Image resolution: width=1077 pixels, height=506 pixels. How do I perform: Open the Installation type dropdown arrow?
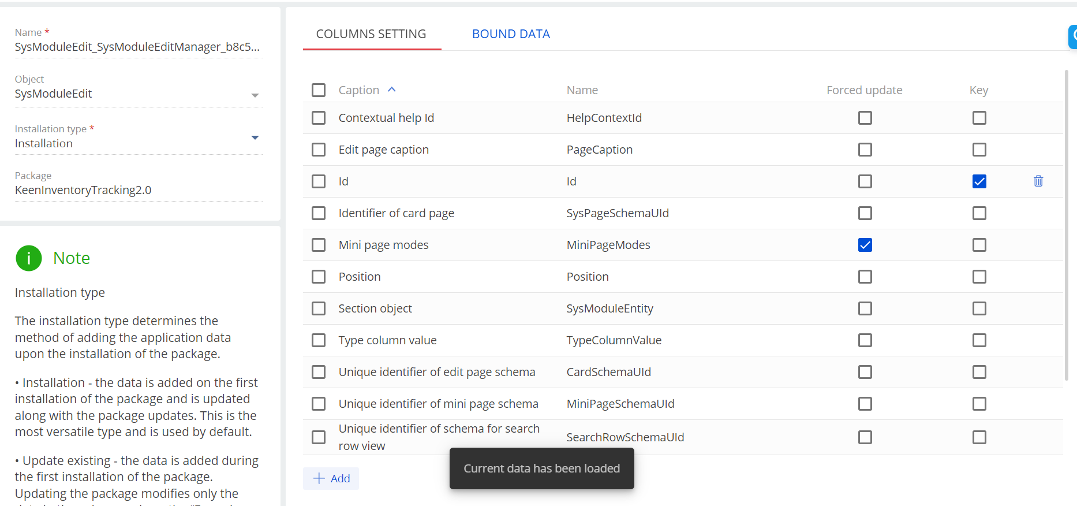point(255,137)
